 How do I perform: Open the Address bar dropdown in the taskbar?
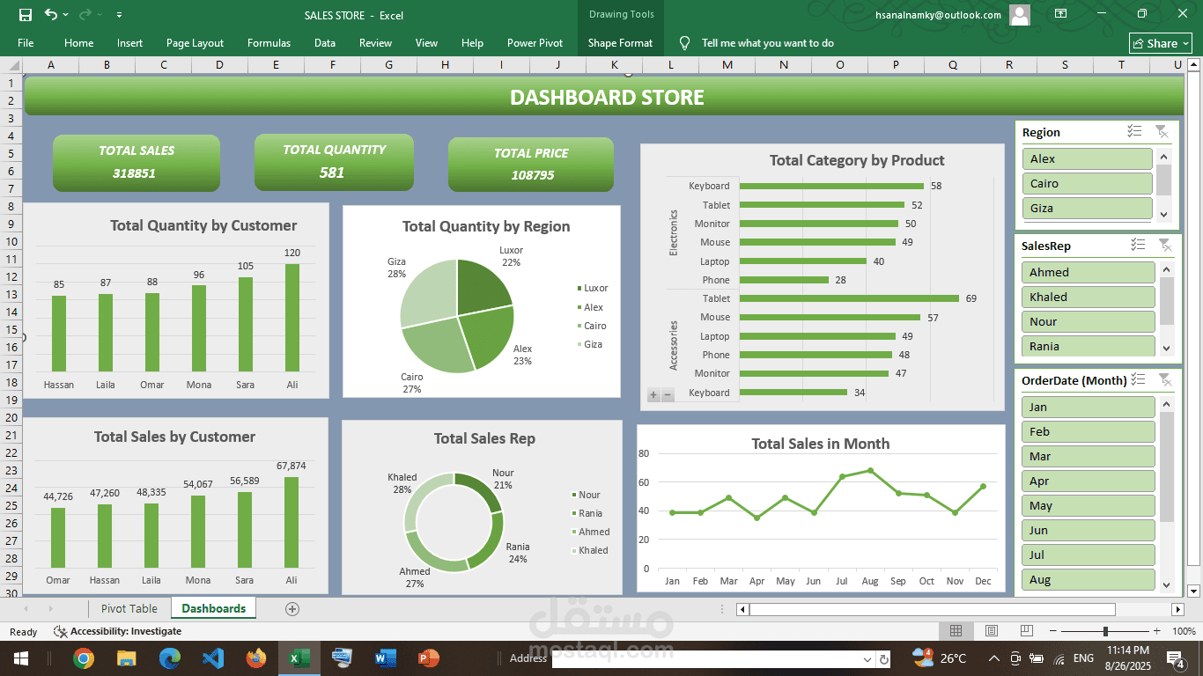867,658
